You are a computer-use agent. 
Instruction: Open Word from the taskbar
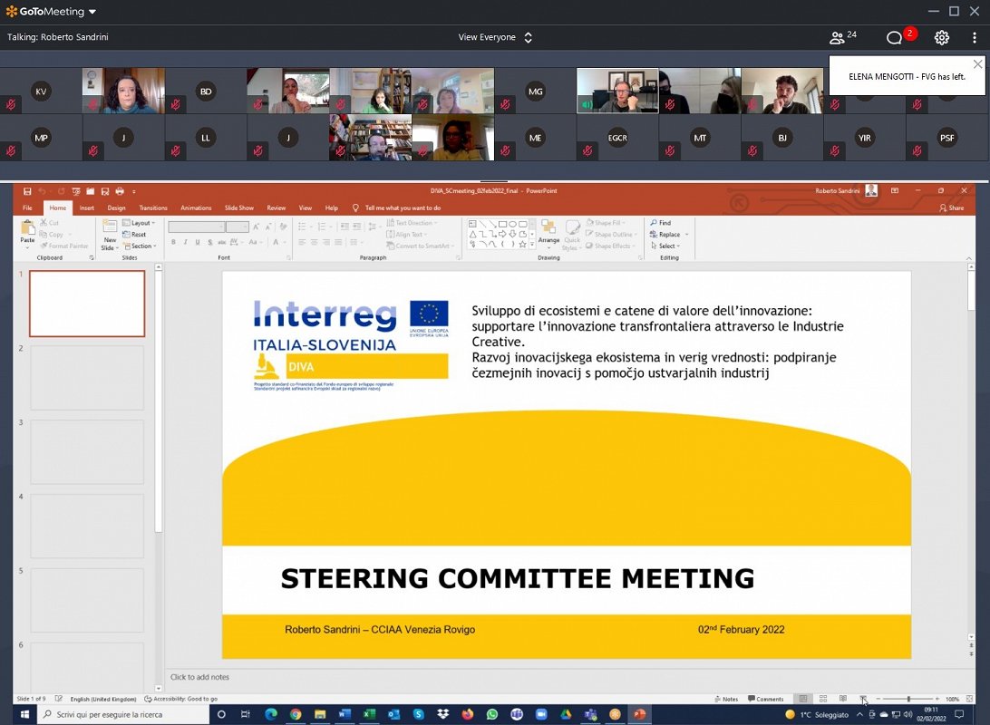[345, 714]
